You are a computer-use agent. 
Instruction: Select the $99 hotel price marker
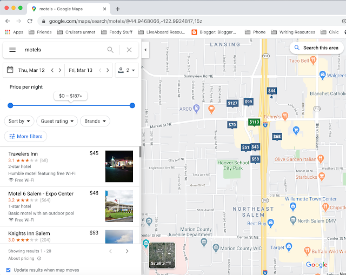click(248, 102)
